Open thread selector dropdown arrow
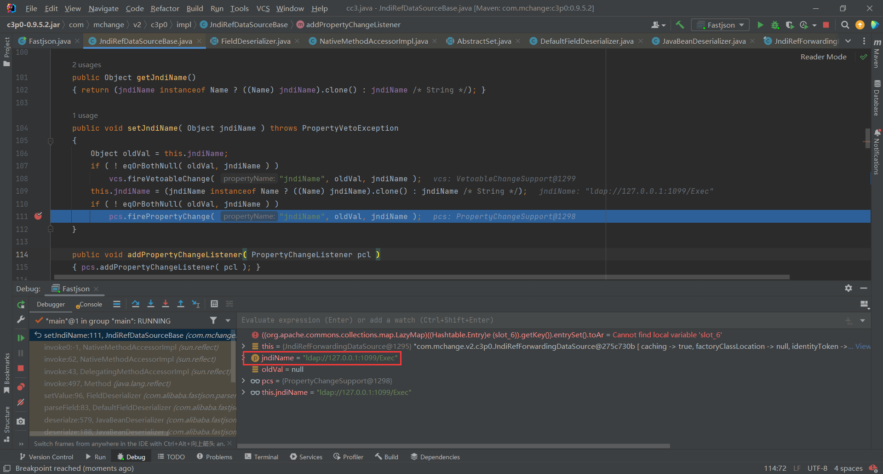The height and width of the screenshot is (474, 883). (228, 320)
